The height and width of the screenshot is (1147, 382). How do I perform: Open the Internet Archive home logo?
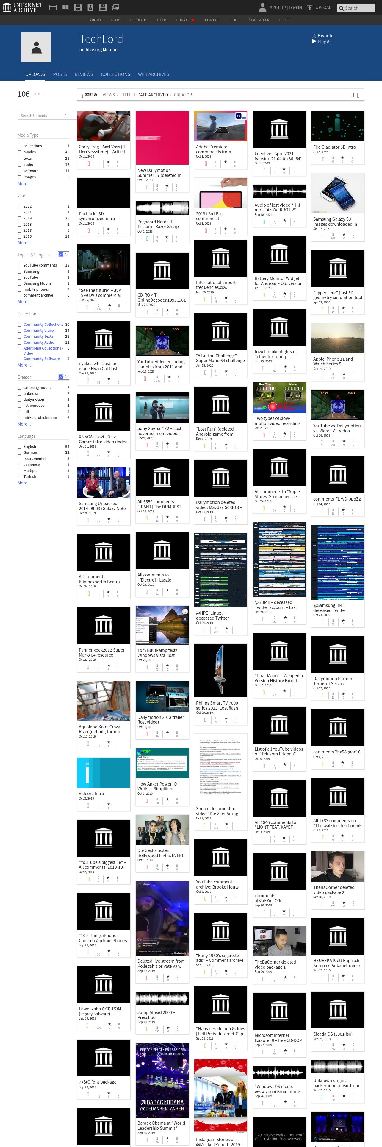22,7
